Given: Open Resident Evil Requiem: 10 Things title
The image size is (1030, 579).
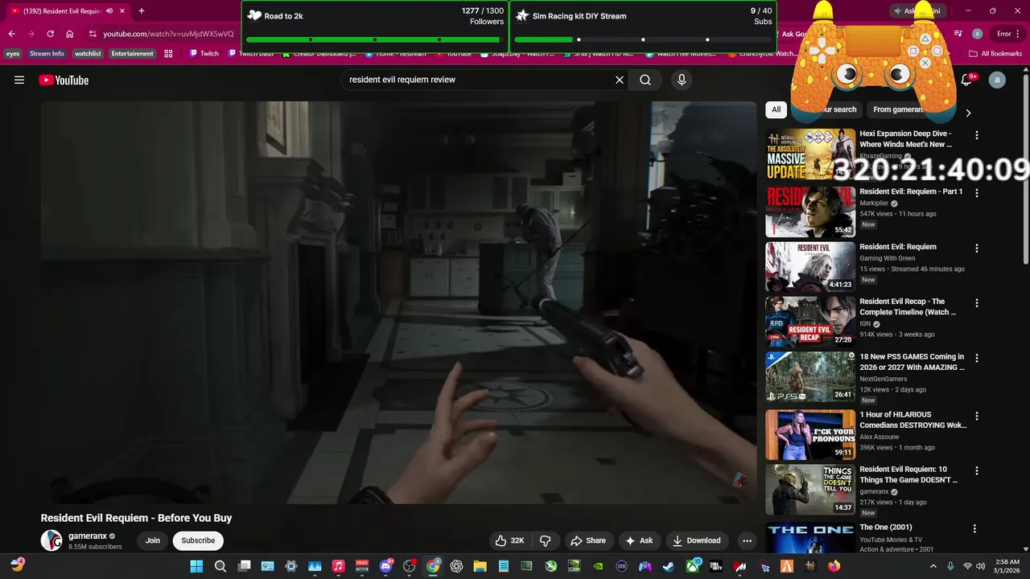Looking at the screenshot, I should [908, 474].
